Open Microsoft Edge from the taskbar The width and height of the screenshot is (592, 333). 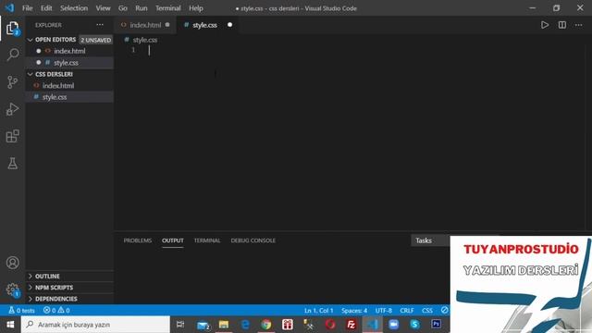click(x=245, y=325)
